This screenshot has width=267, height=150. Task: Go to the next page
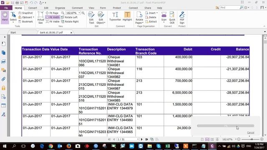(142, 139)
